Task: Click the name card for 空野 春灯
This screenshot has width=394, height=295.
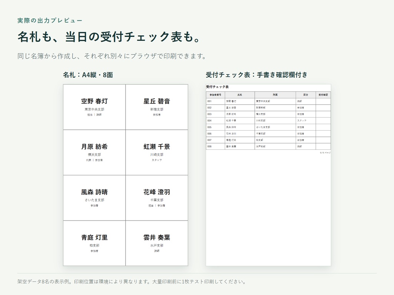Action: [94, 107]
